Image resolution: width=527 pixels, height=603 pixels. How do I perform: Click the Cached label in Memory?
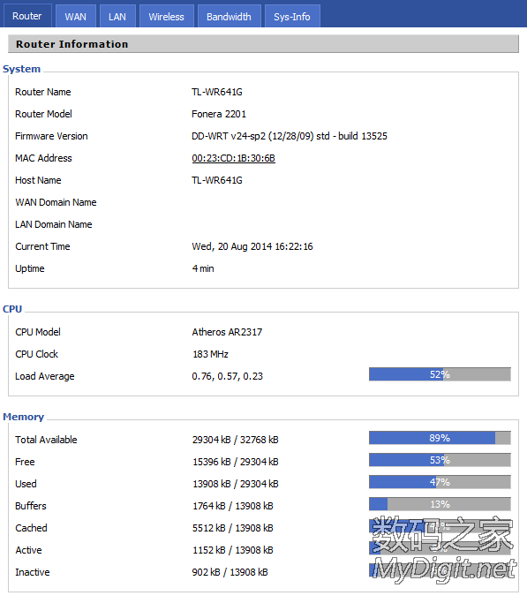[31, 528]
